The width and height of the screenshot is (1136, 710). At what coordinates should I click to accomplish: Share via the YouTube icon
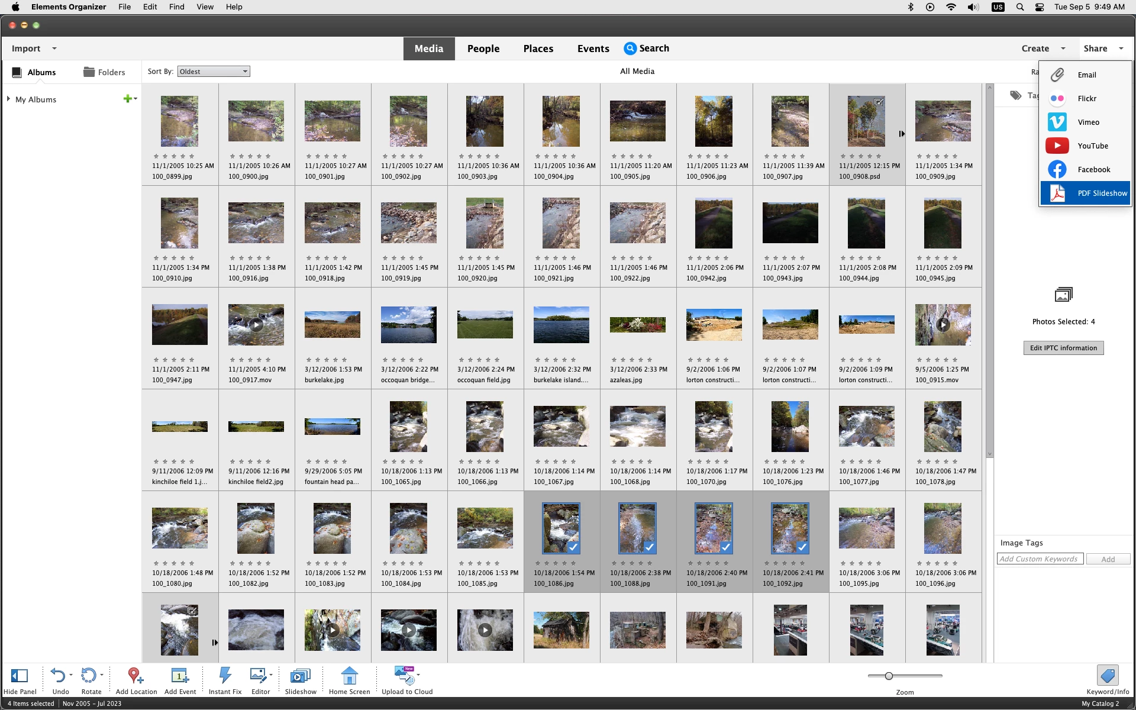coord(1057,146)
